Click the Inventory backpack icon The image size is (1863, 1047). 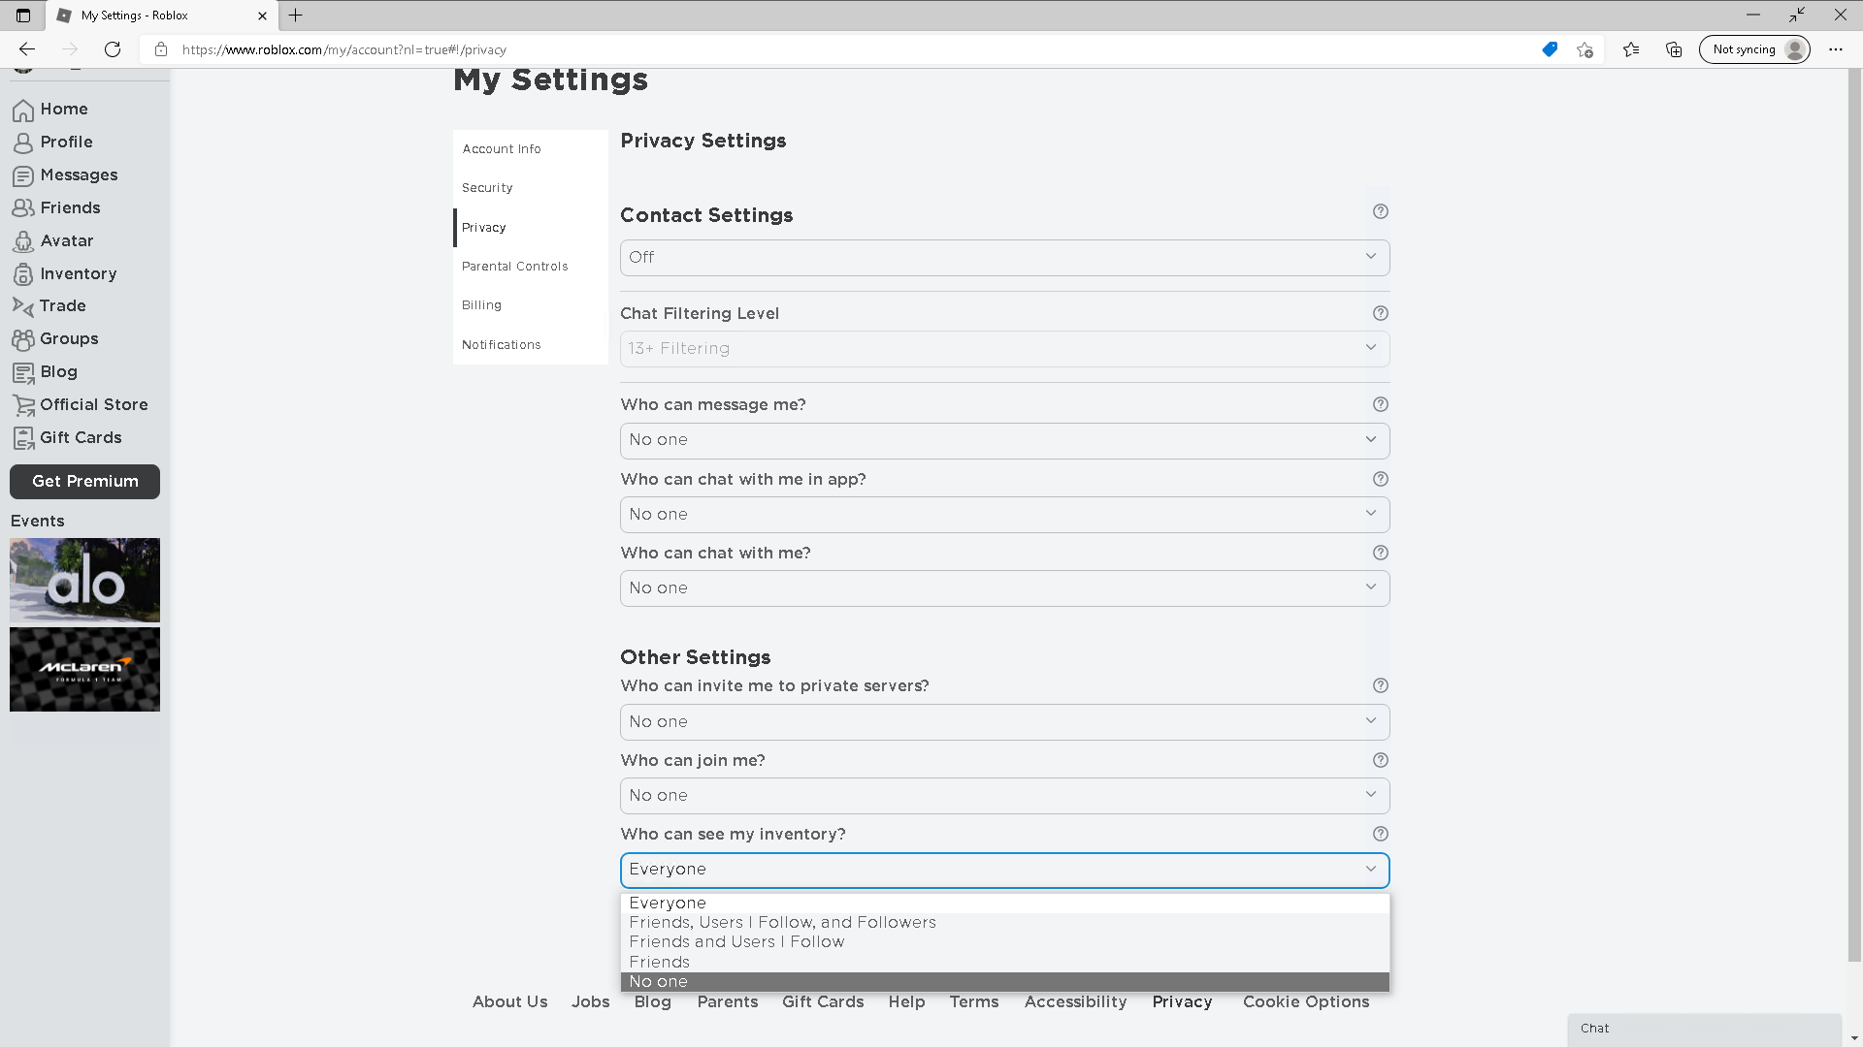(23, 274)
